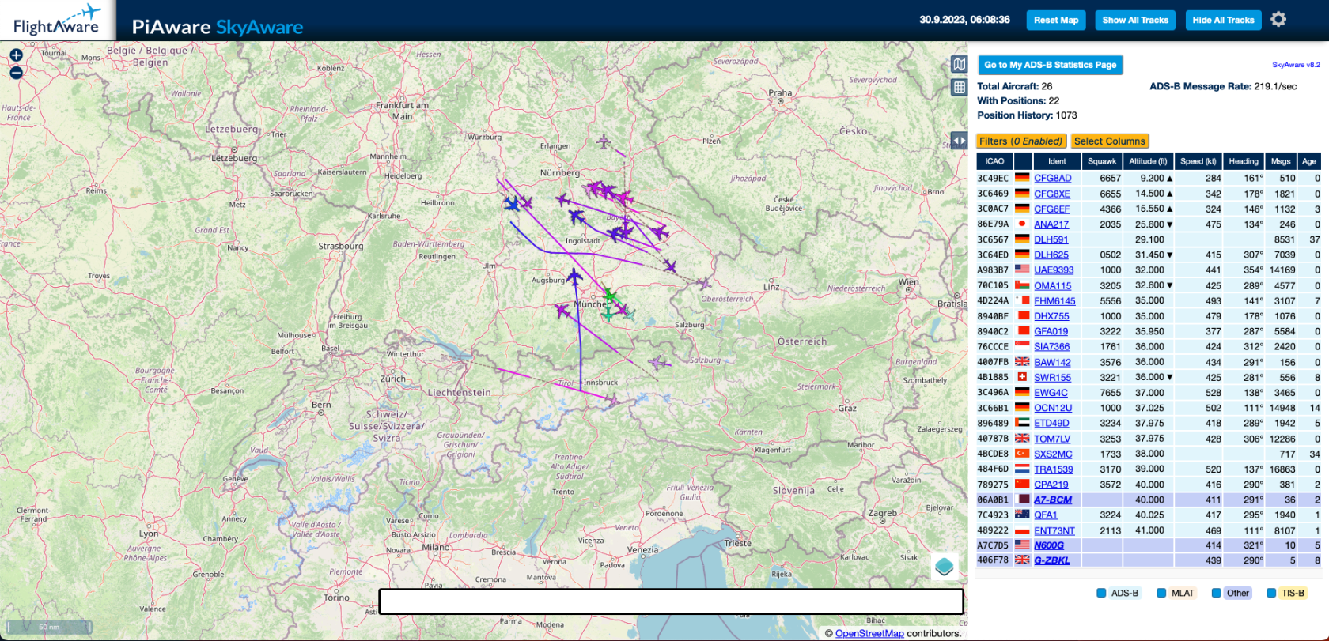1329x641 pixels.
Task: Select the 3C64ED ICAO cell
Action: (x=993, y=255)
